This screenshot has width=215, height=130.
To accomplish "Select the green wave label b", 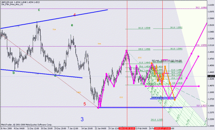I will 13,73.
